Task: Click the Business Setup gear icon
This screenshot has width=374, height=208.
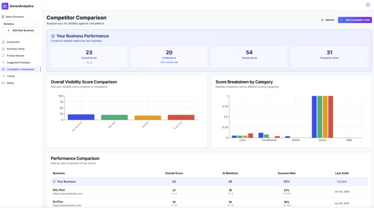Action: pyautogui.click(x=3, y=49)
